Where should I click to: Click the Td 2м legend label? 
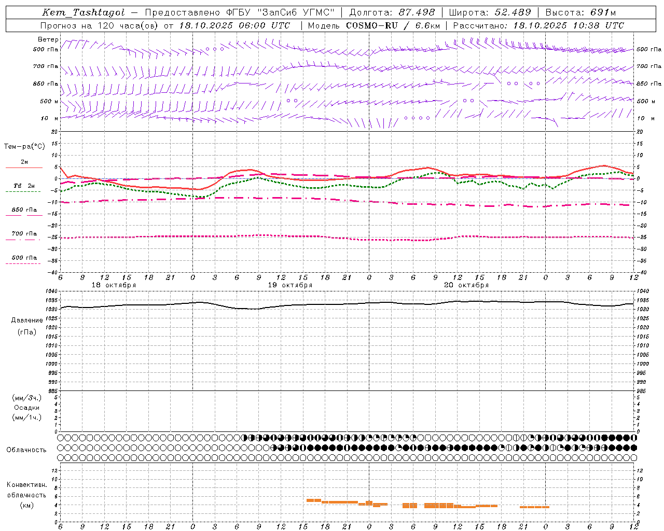(24, 186)
